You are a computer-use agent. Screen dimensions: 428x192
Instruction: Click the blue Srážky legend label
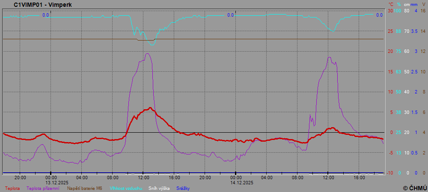(183, 188)
